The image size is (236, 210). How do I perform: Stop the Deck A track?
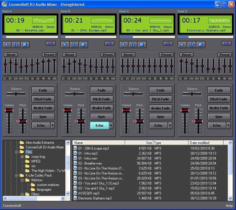pos(25,45)
